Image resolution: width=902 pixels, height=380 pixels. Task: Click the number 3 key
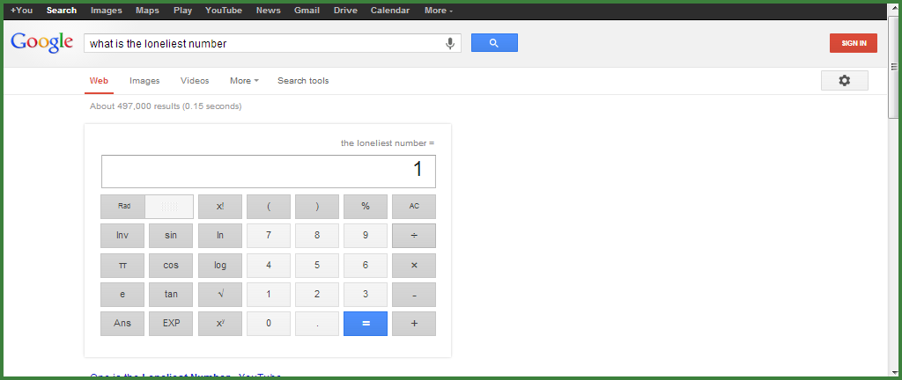pos(366,295)
